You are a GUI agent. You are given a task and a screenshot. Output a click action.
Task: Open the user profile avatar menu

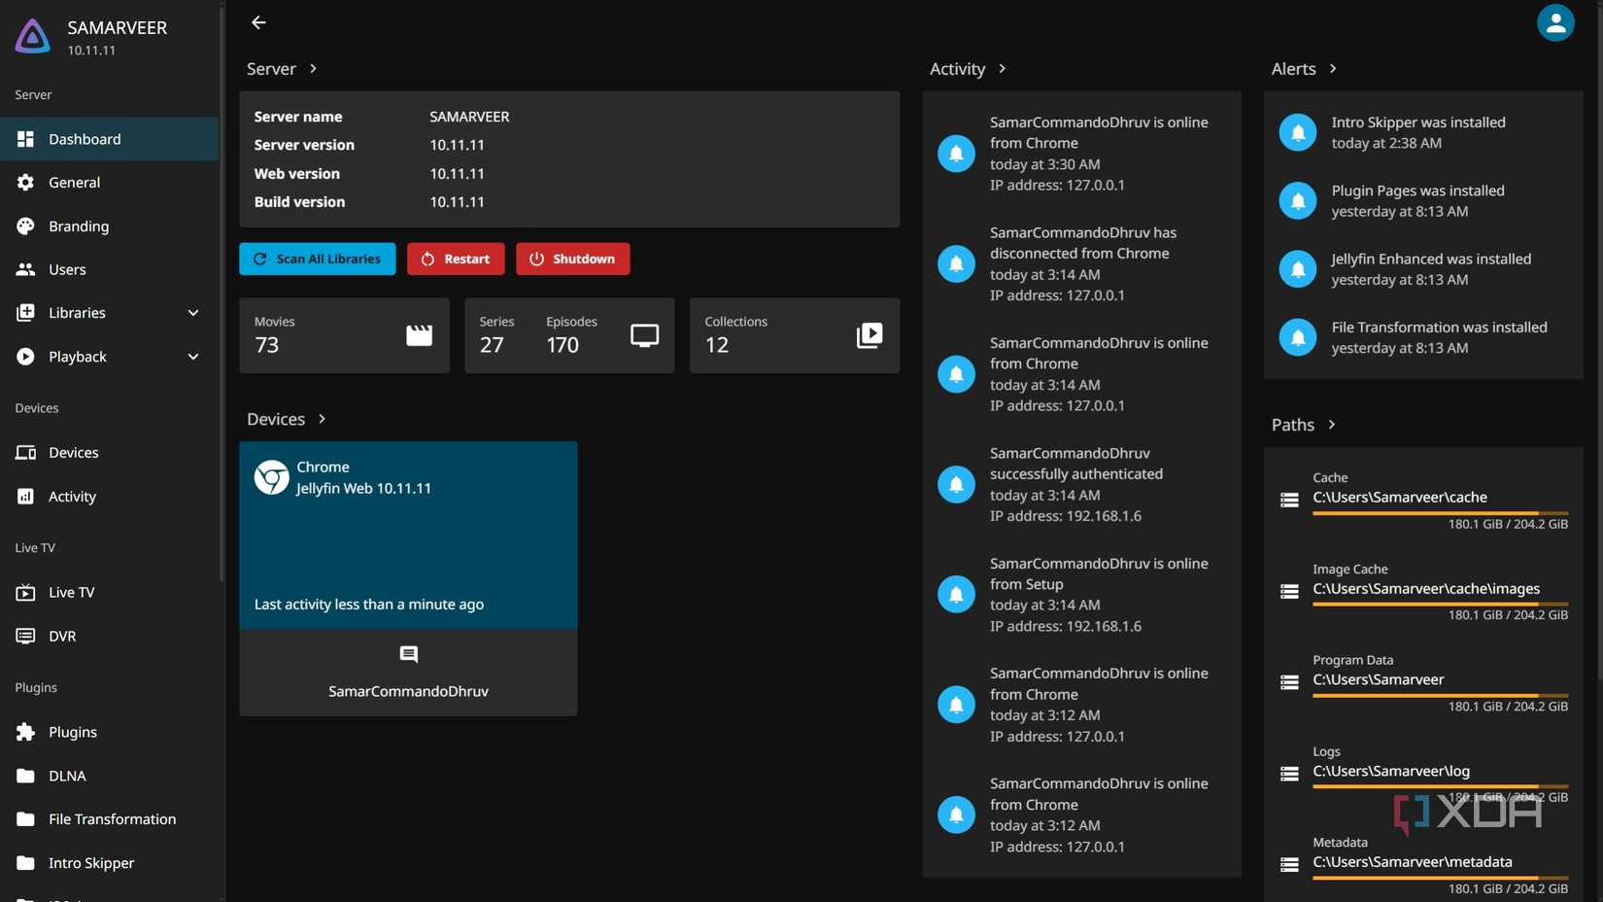pyautogui.click(x=1555, y=22)
